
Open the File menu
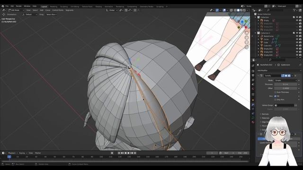[x=7, y=6]
